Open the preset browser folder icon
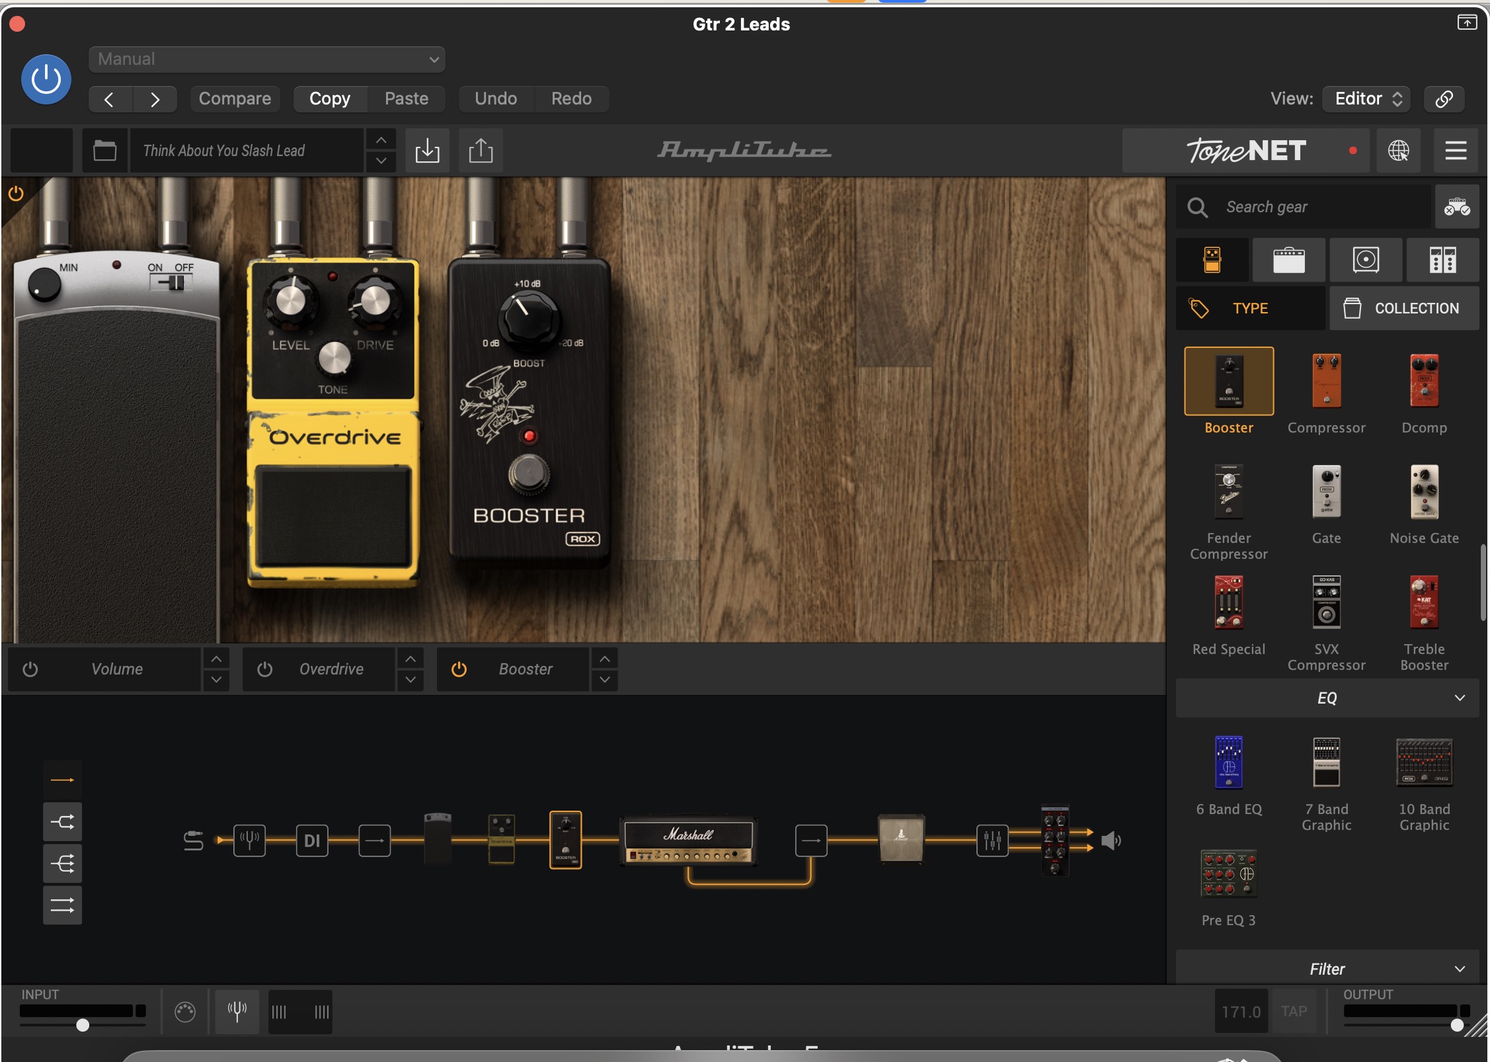1490x1062 pixels. click(104, 151)
